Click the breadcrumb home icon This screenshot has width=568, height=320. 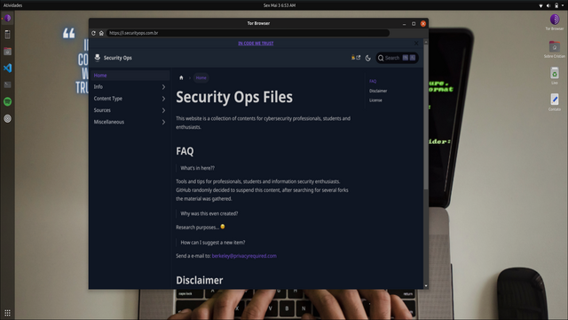point(181,77)
